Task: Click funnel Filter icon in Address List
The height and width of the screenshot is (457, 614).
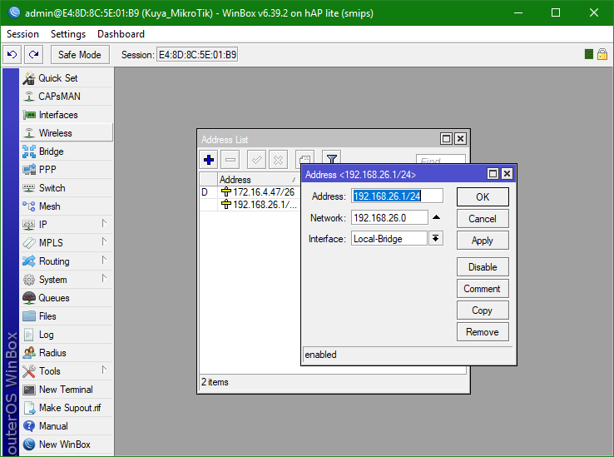Action: 332,157
